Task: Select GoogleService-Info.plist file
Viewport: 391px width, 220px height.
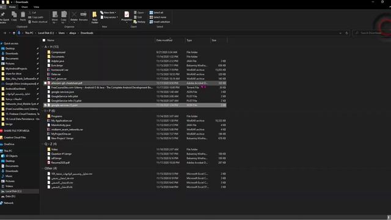Action: 65,97
